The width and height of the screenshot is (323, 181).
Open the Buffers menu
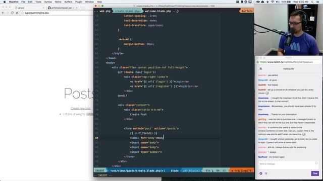click(69, 2)
